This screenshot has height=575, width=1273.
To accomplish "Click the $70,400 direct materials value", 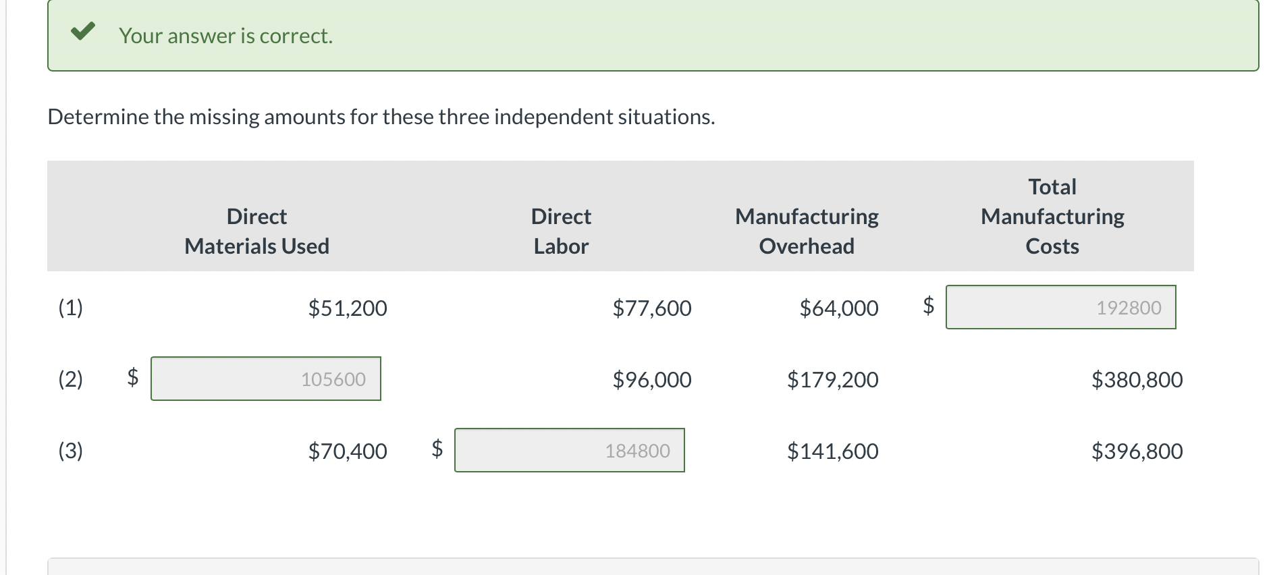I will click(348, 451).
